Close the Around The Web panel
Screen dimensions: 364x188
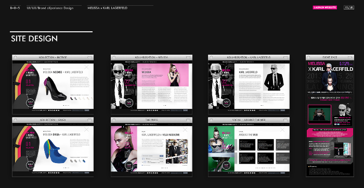click(282, 130)
